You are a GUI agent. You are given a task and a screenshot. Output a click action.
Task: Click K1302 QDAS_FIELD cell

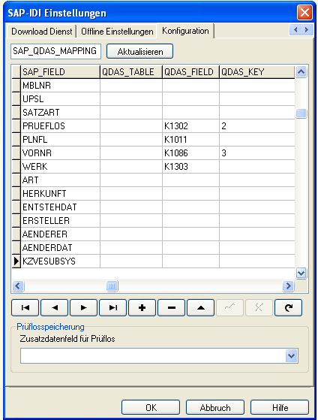click(190, 126)
